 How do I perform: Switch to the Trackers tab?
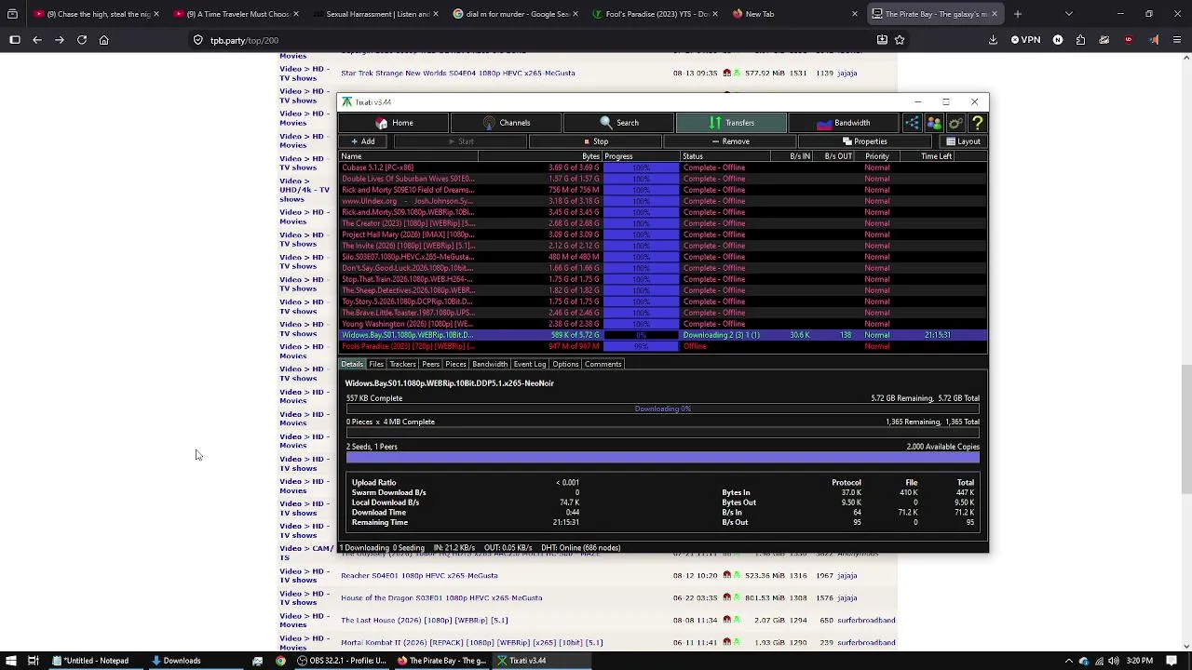coord(402,364)
